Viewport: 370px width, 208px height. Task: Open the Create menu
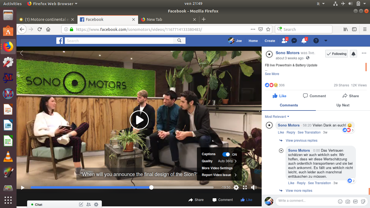(x=270, y=41)
